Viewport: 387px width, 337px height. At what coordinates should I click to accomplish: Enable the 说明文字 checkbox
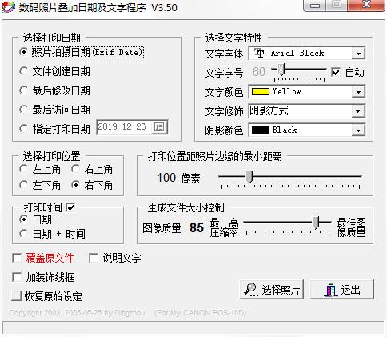pos(94,258)
